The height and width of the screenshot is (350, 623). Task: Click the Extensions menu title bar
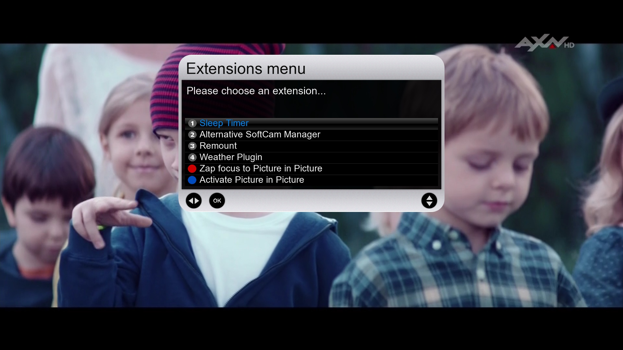pos(246,69)
